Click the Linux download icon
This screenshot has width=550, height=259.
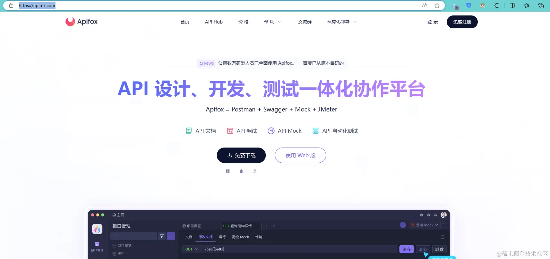pos(255,171)
